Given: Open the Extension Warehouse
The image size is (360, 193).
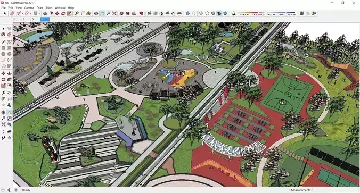Looking at the screenshot, I should (x=128, y=13).
